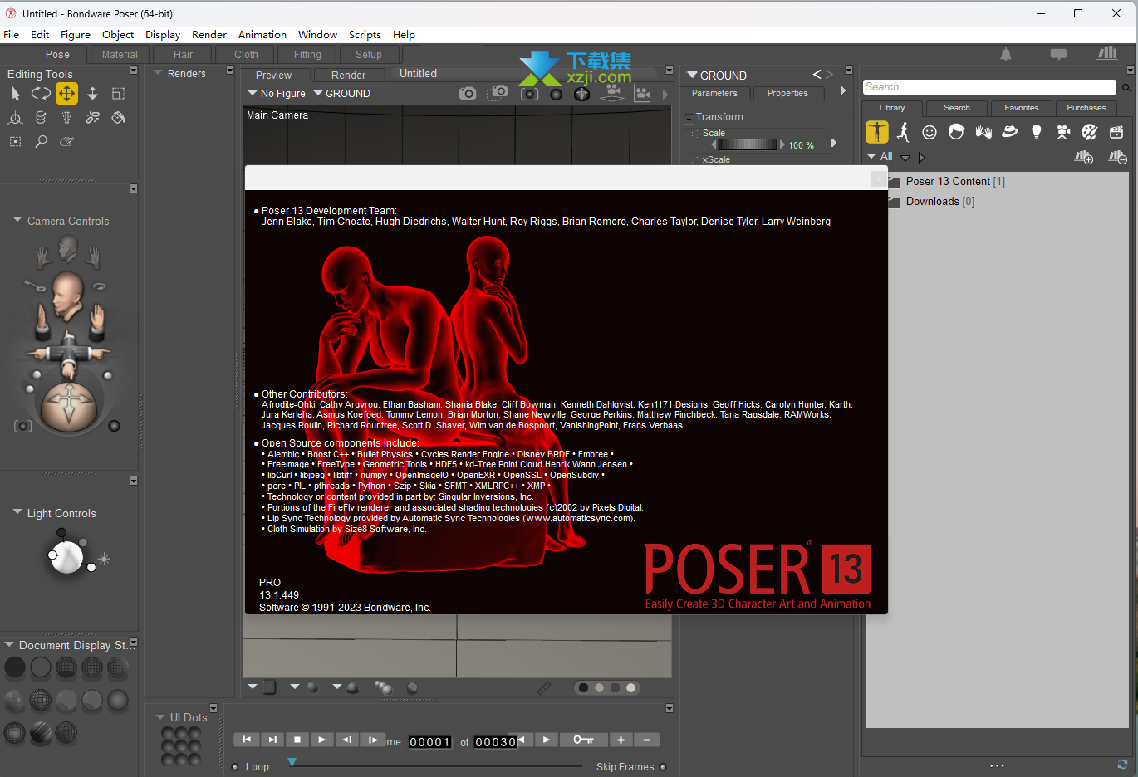Click the first camera render preview icon
Screen dimensions: 1138x777
(x=468, y=94)
